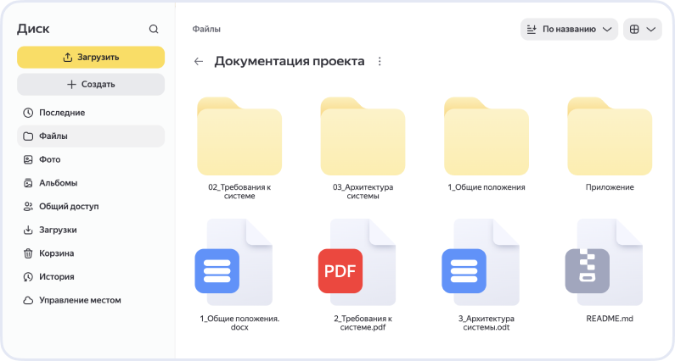Select folder 1_Общие положения
This screenshot has width=675, height=361.
coord(487,136)
